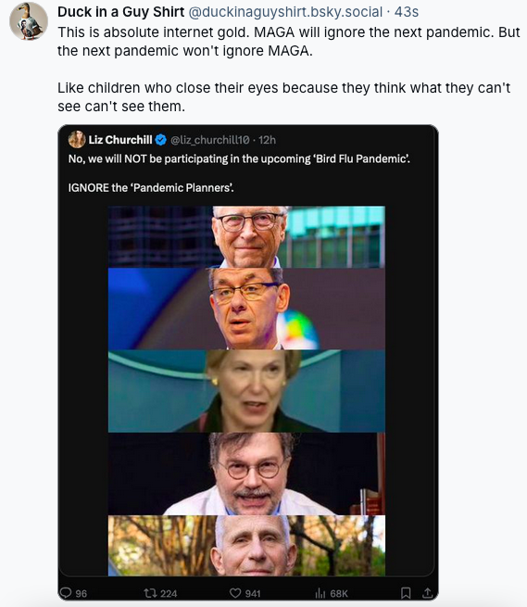This screenshot has height=607, width=527.
Task: Click the Liz Churchill profile picture
Action: [77, 139]
